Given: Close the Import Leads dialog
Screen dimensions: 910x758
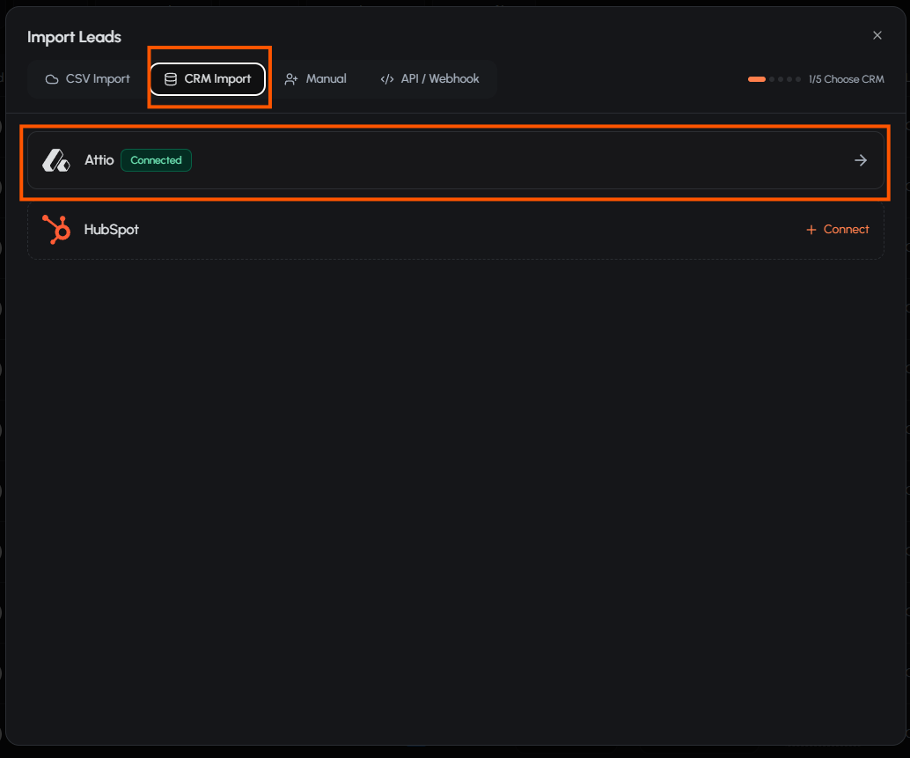Looking at the screenshot, I should (x=877, y=35).
